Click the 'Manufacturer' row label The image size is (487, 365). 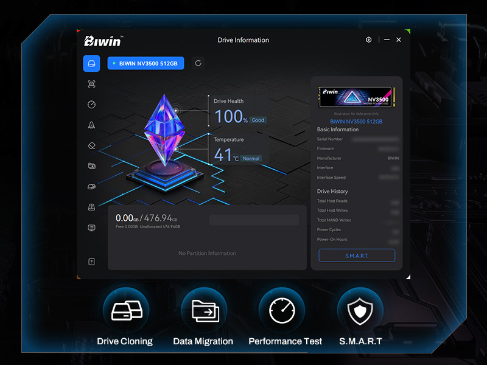329,158
